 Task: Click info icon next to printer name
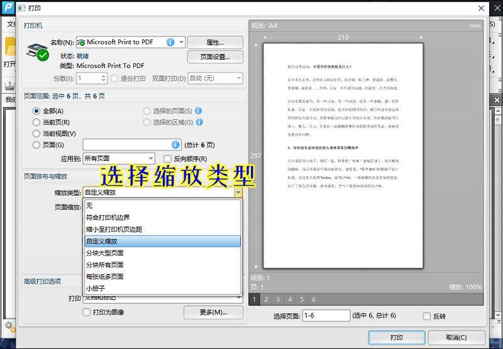coord(170,42)
